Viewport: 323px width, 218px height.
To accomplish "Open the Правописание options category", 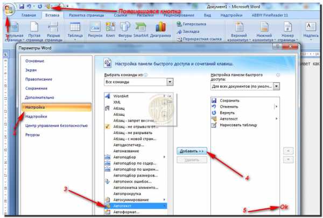I will [x=39, y=79].
